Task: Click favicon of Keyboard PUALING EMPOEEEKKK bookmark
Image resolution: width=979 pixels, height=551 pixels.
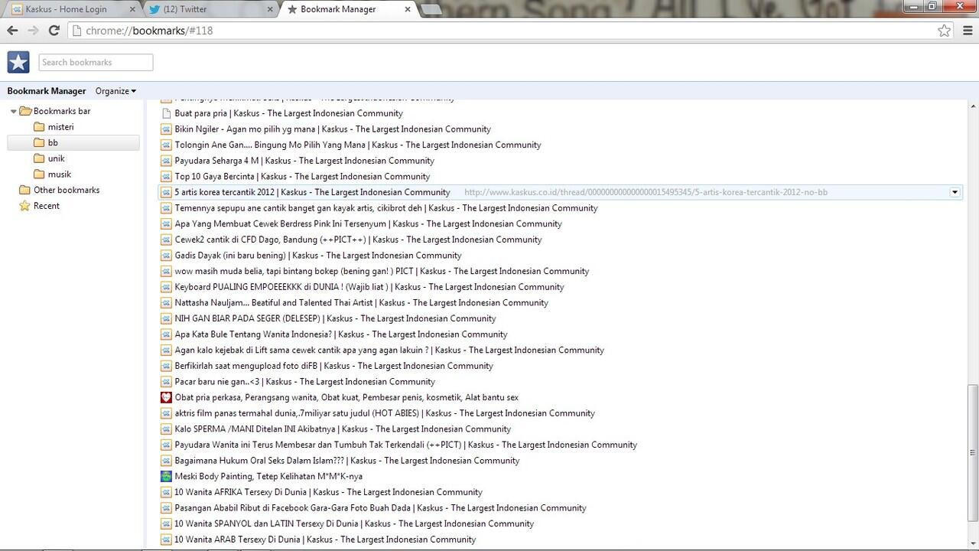Action: pos(166,287)
